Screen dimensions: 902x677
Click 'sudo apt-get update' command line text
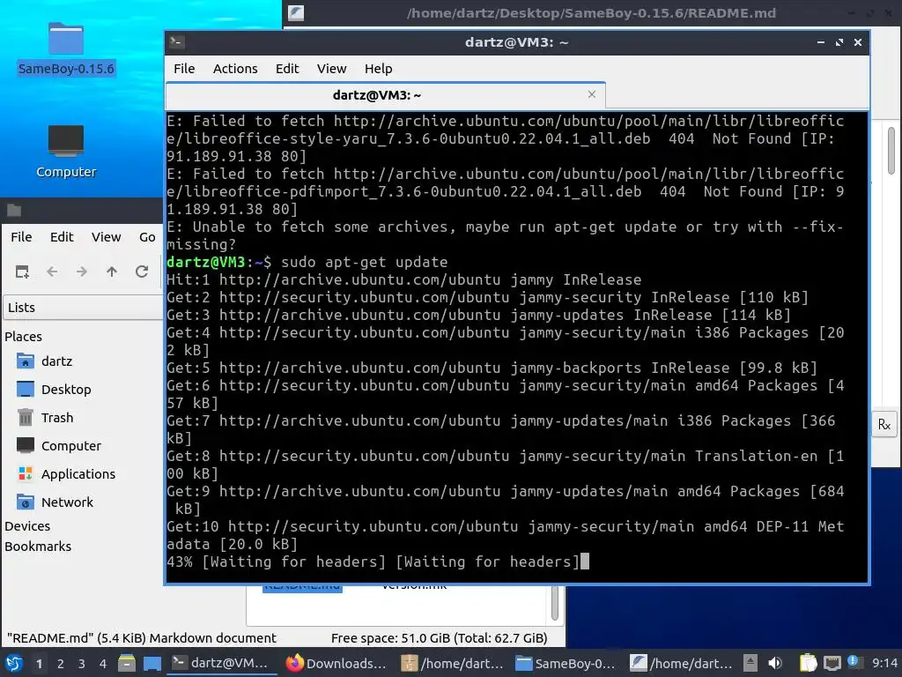coord(364,262)
